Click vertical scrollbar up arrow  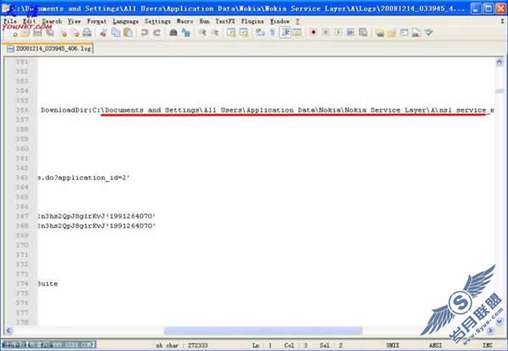500,62
